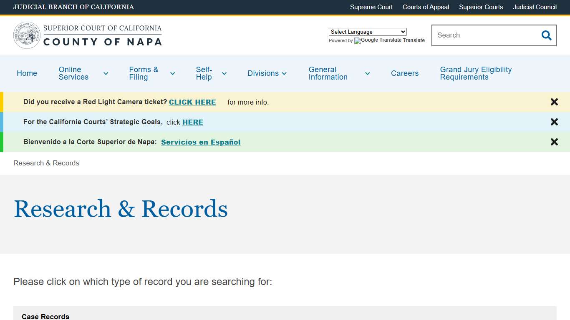Screen dimensions: 570x320
Task: Open the Divisions dropdown arrow
Action: pos(284,73)
